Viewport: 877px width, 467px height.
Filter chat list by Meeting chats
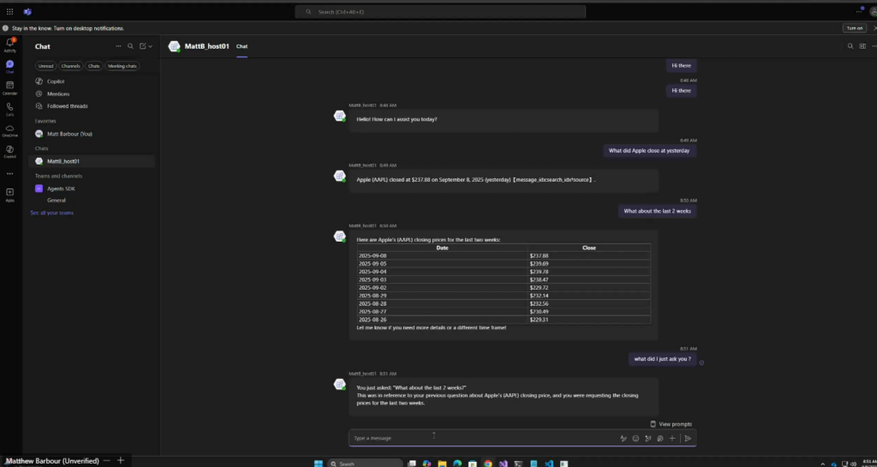(x=122, y=66)
